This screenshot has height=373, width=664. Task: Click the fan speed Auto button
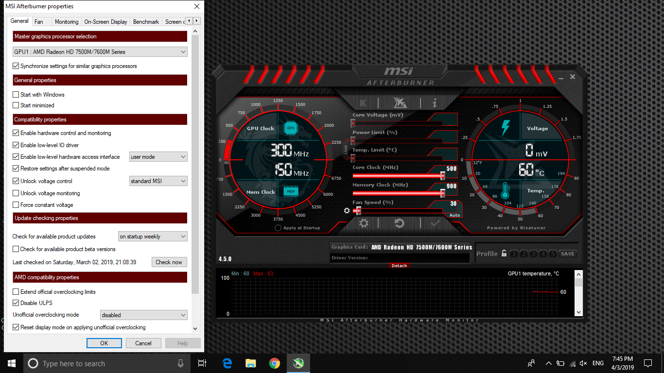[454, 215]
